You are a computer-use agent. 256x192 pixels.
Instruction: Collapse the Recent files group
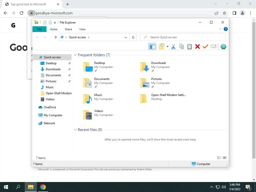[x=75, y=130]
